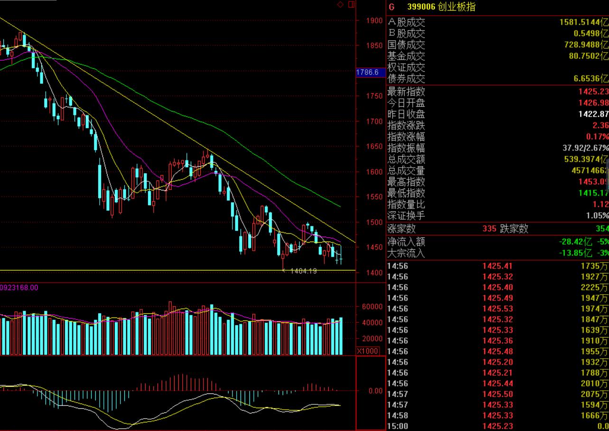Click the 净流入额 value -28.42亿
This screenshot has height=431, width=609.
click(x=576, y=241)
